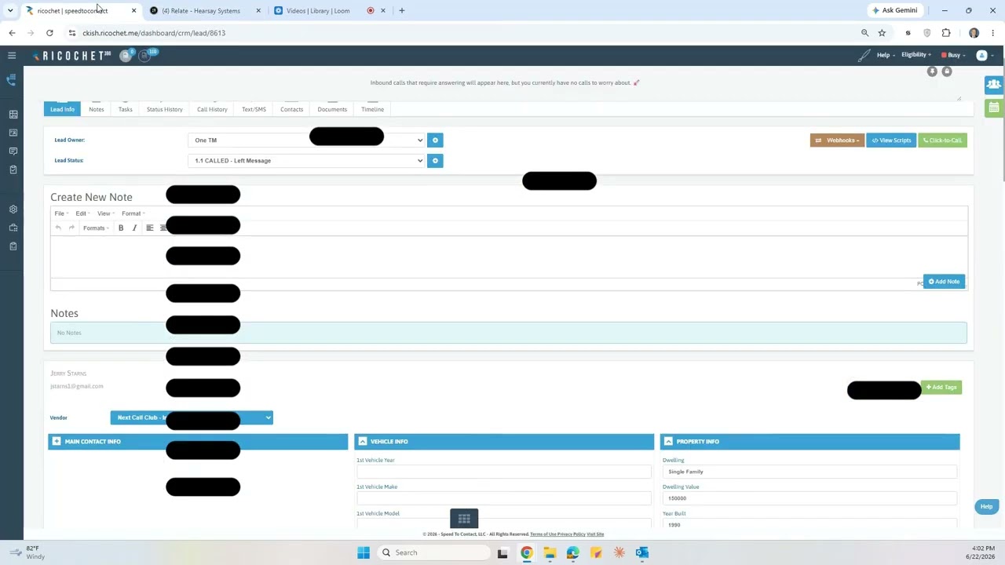Open the Formats dropdown in editor
The height and width of the screenshot is (565, 1005).
(x=96, y=228)
